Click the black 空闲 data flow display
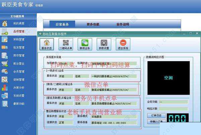Image resolution: width=201 pixels, height=135 pixels. tap(169, 78)
